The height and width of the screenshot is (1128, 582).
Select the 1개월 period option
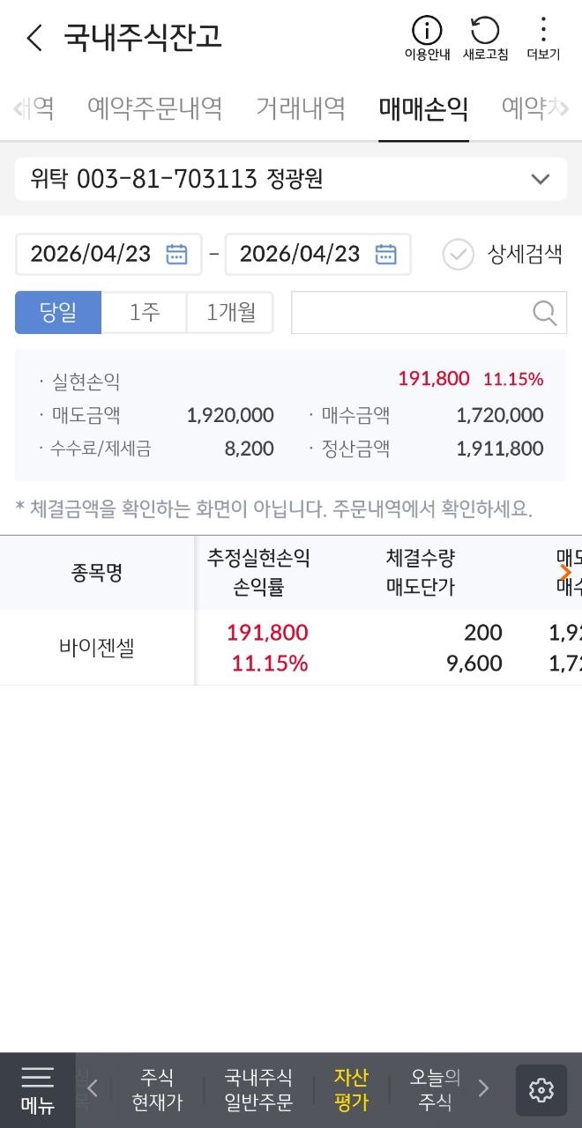(230, 312)
